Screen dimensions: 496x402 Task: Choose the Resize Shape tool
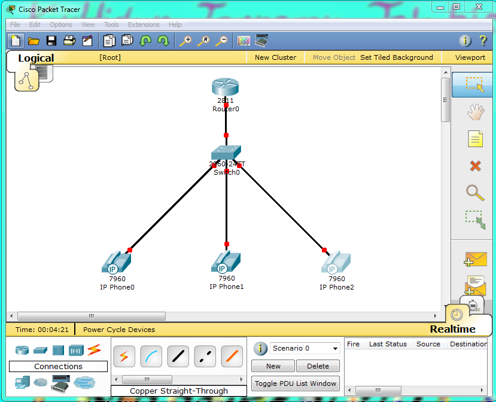pyautogui.click(x=476, y=220)
